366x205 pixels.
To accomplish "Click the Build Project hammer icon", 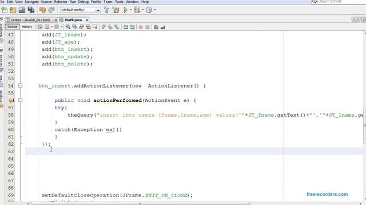I will [106, 10].
